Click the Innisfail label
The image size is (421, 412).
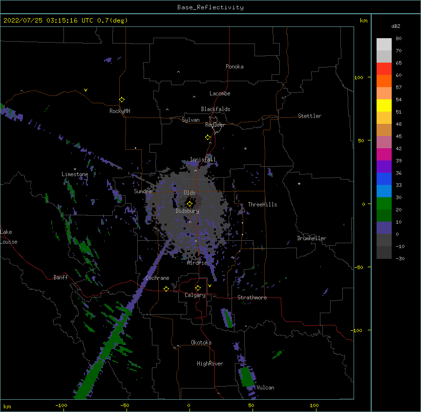coord(203,160)
